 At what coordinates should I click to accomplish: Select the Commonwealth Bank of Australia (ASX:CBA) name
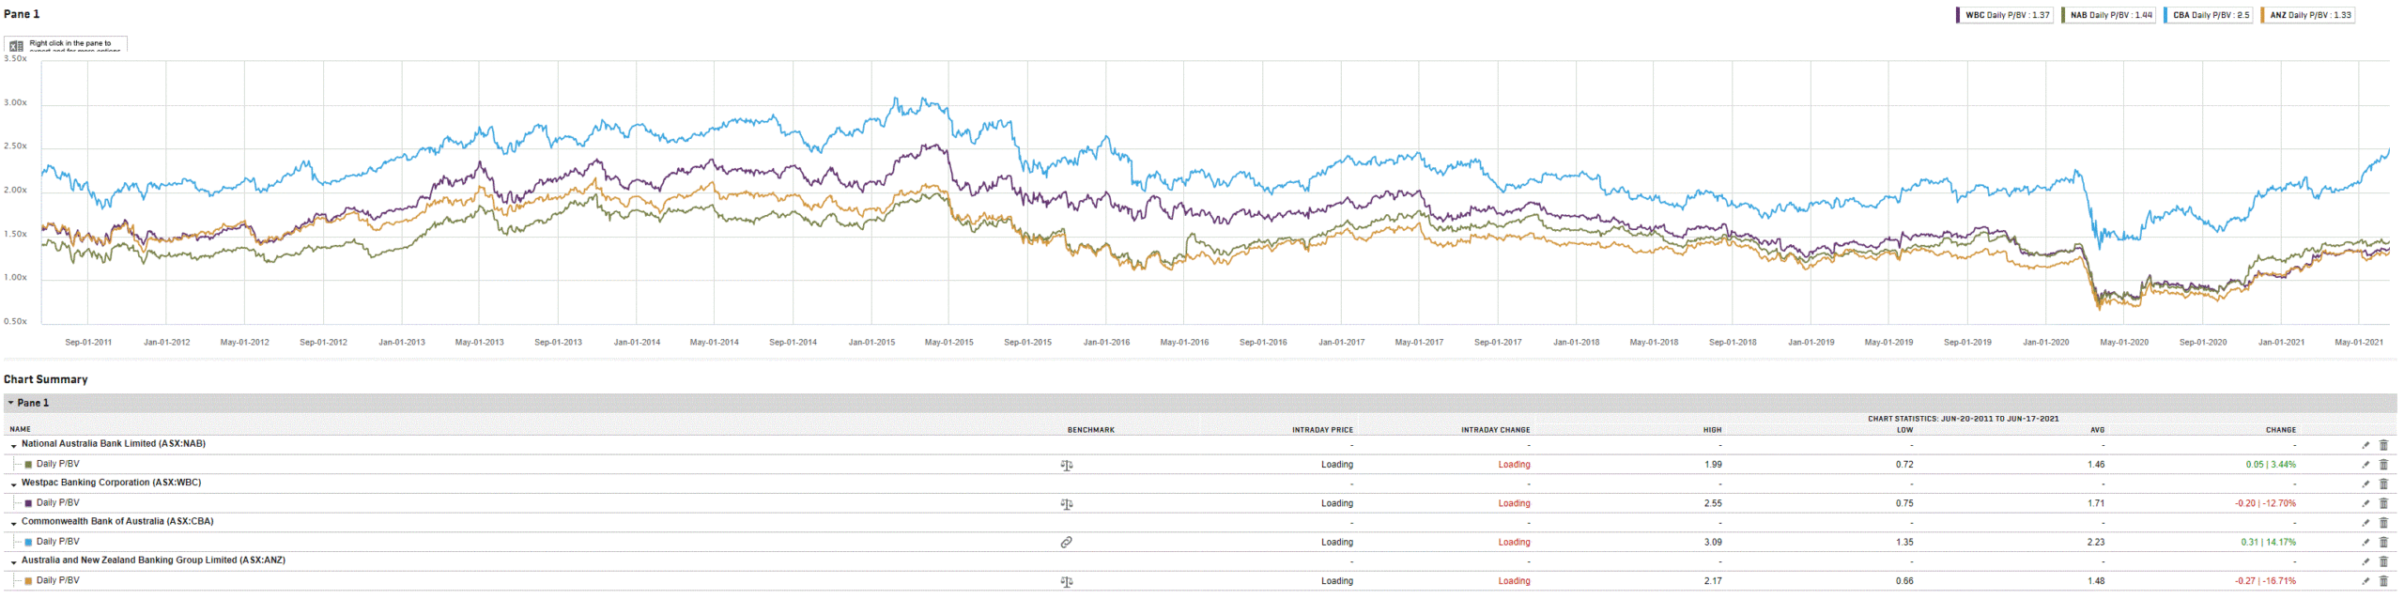[117, 521]
